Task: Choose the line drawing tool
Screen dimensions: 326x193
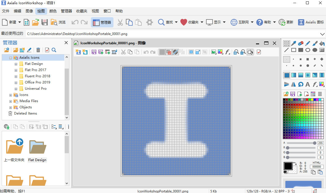Action: (286, 50)
